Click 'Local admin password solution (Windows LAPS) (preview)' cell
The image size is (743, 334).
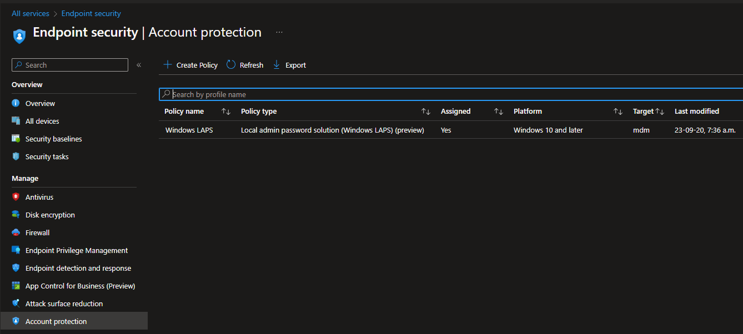click(x=333, y=130)
